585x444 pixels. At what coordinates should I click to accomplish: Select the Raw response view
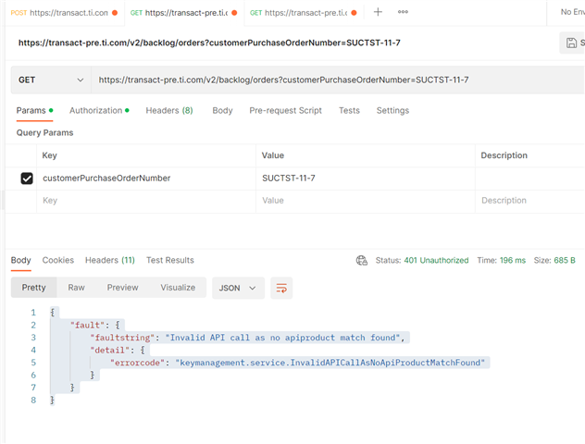click(76, 288)
